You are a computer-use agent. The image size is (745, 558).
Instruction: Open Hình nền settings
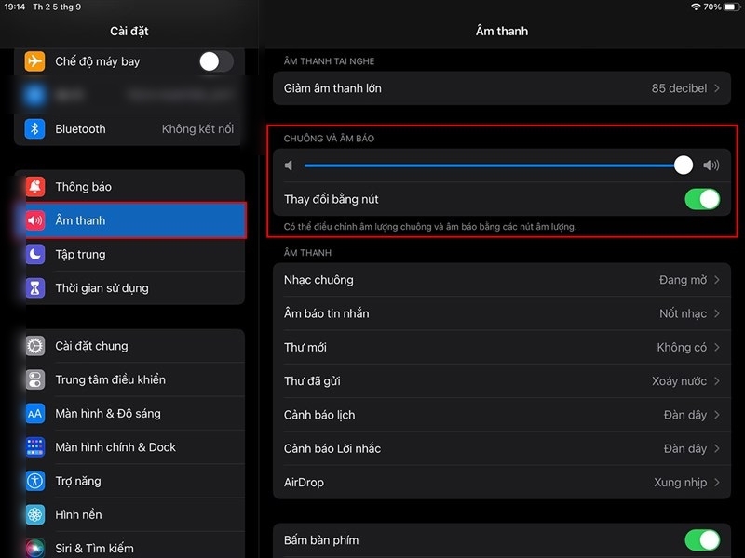coord(129,514)
